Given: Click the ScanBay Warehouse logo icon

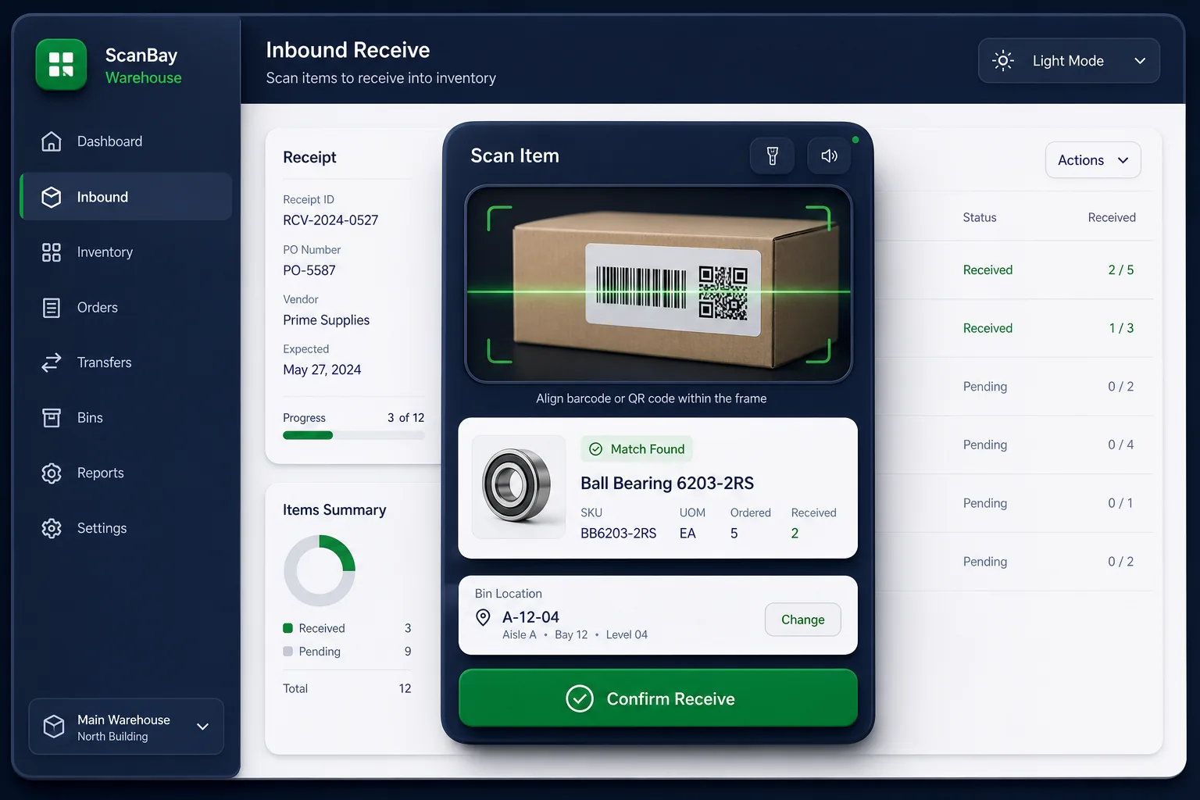Looking at the screenshot, I should (61, 65).
